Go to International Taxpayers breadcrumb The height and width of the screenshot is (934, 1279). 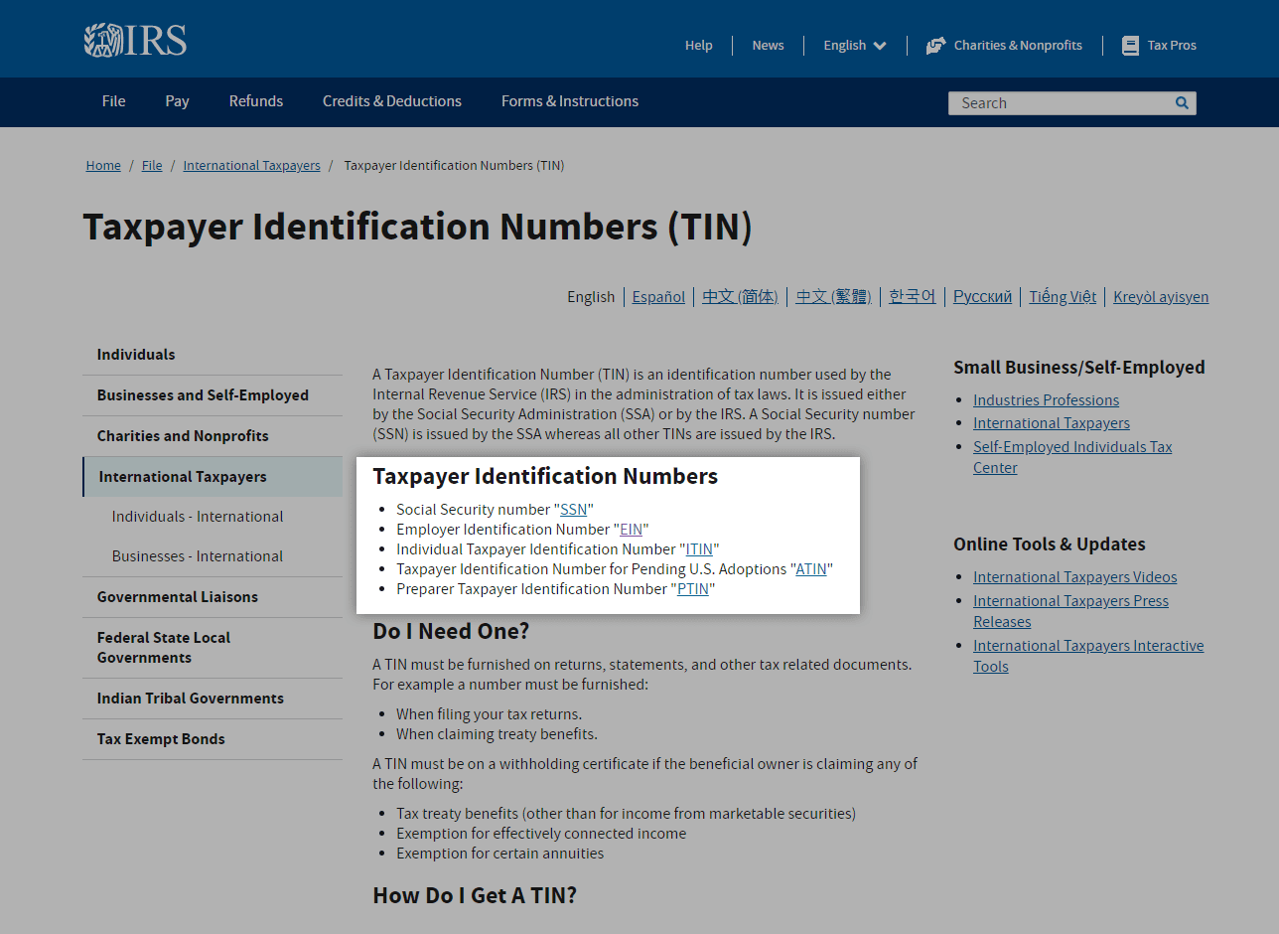(x=252, y=166)
